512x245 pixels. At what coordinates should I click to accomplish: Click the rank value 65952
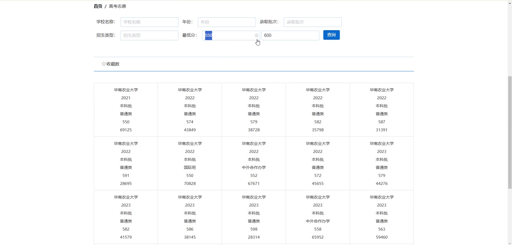click(x=318, y=237)
